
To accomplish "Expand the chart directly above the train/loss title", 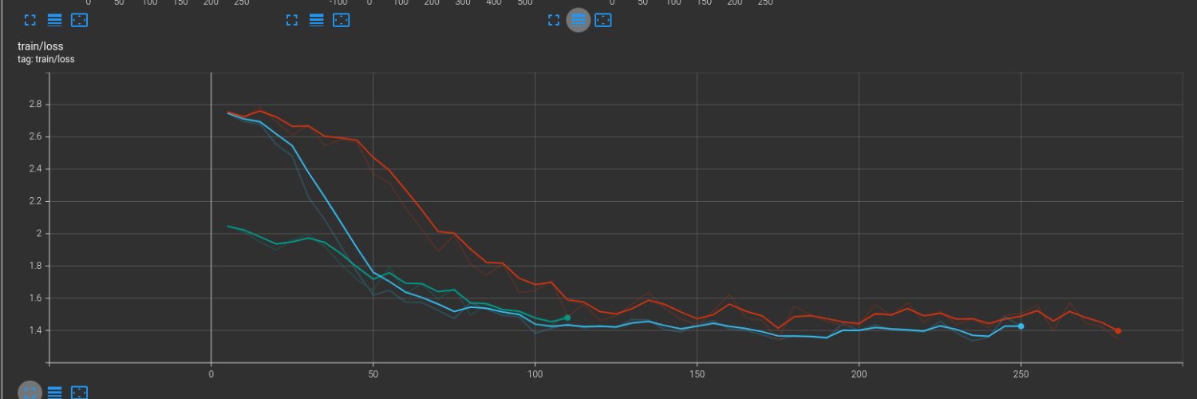I will point(30,20).
